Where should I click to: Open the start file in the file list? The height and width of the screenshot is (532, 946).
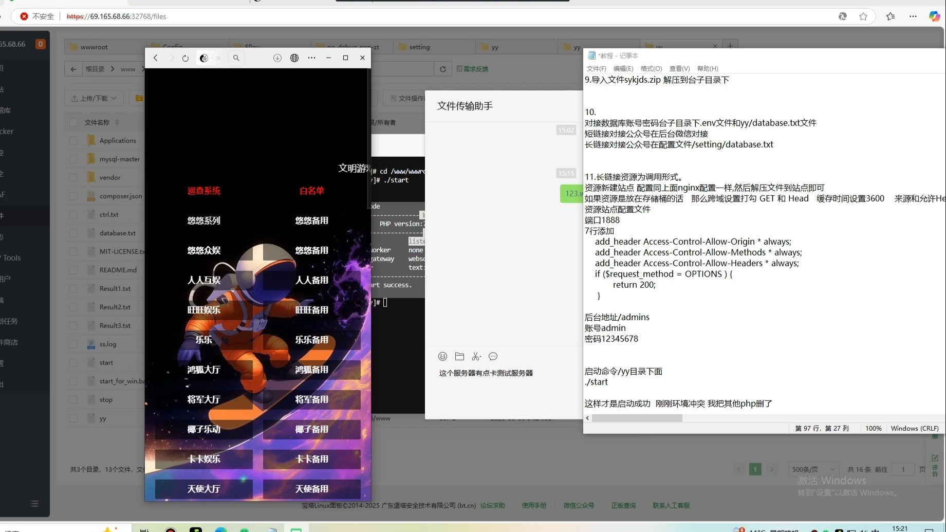tap(106, 362)
